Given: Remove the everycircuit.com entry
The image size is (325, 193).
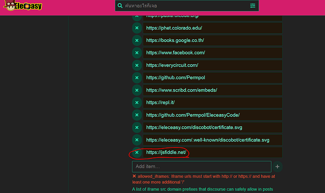Looking at the screenshot, I should pyautogui.click(x=137, y=65).
